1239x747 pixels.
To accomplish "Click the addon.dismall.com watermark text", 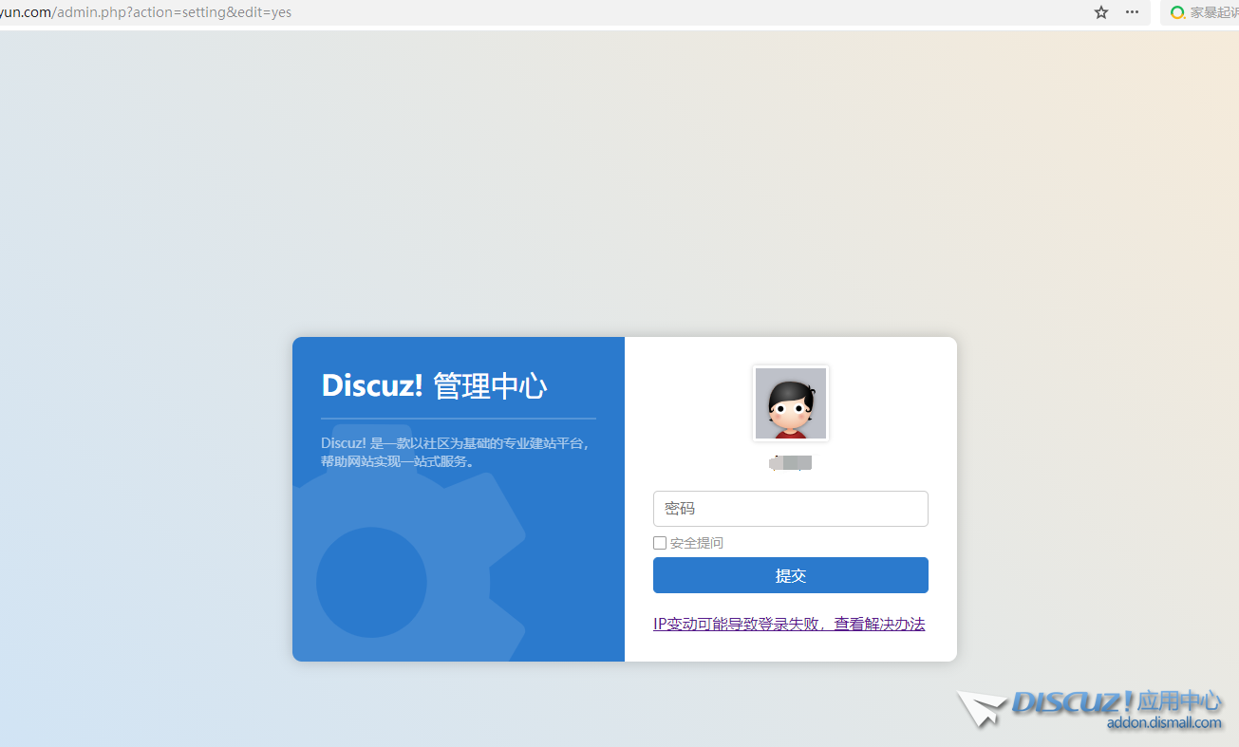I will (1164, 723).
